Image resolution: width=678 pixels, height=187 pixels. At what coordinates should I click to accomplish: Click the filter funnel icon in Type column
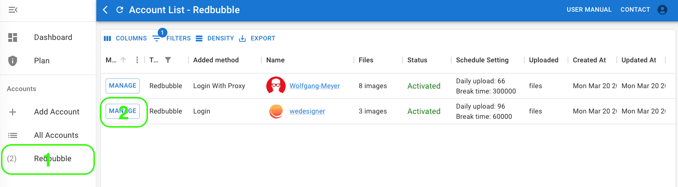tap(168, 60)
